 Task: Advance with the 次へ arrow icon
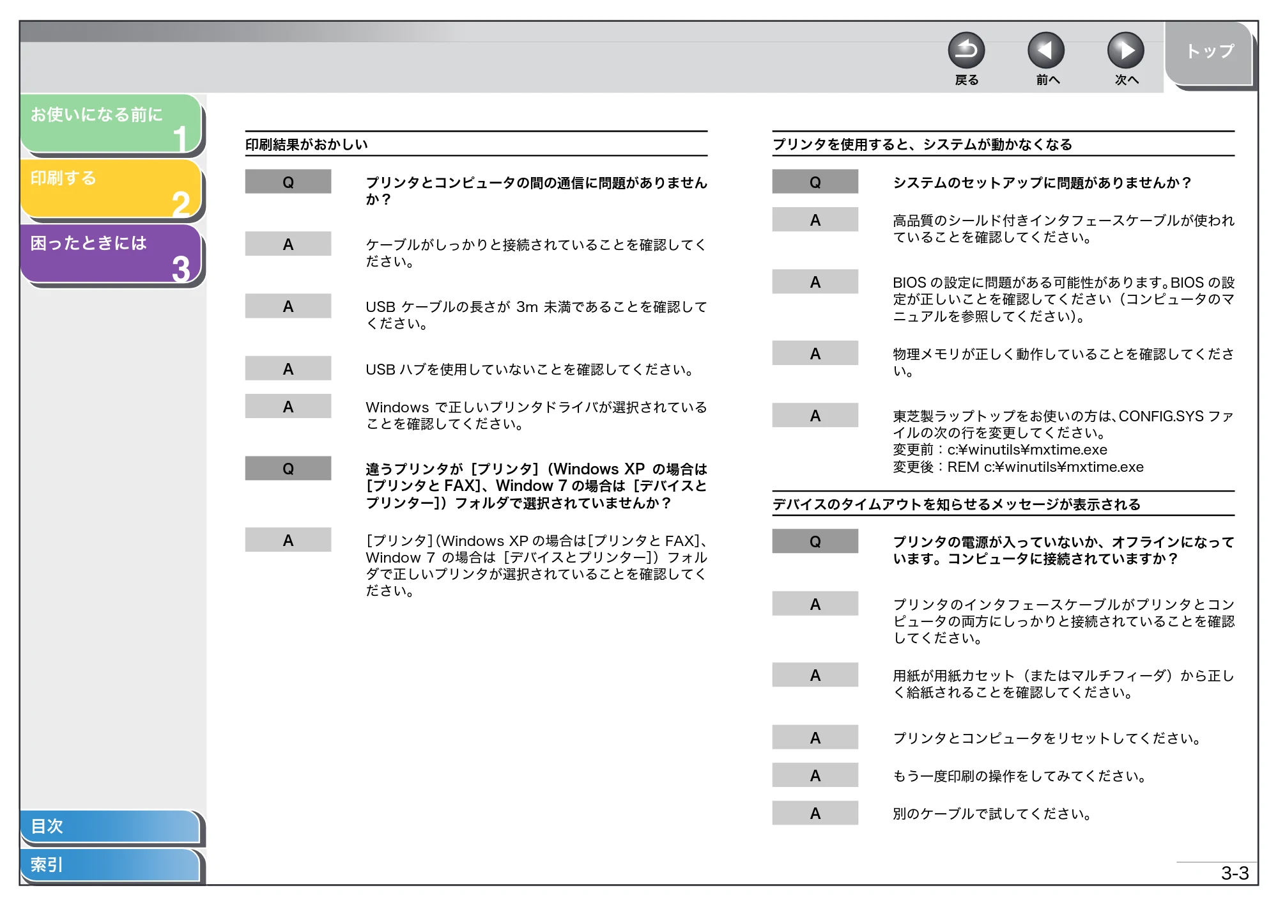[1125, 51]
